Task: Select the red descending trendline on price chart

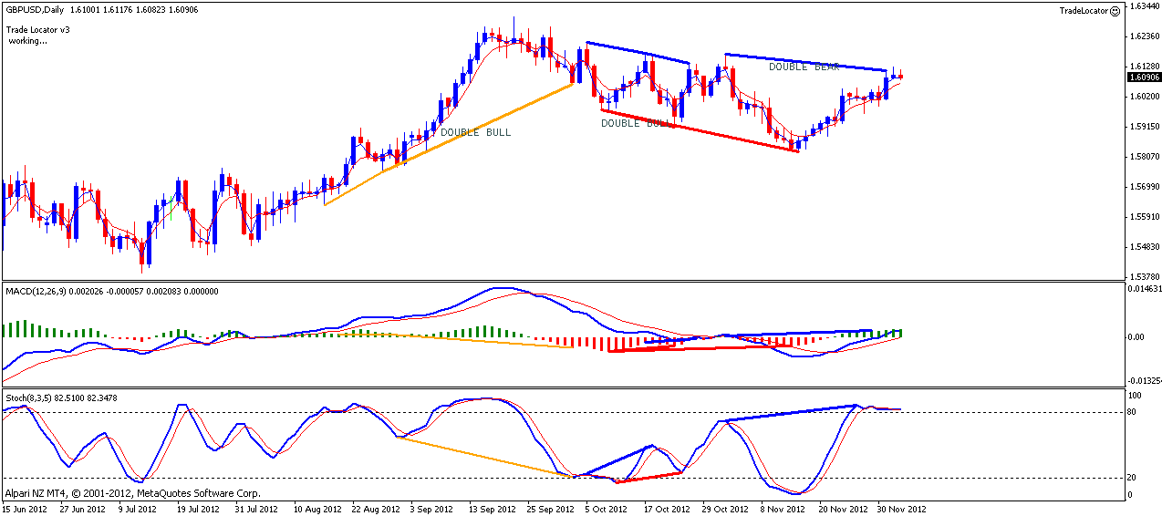Action: (700, 130)
